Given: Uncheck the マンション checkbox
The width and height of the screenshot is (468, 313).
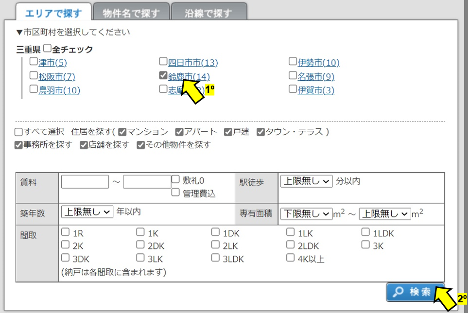Looking at the screenshot, I should (122, 132).
